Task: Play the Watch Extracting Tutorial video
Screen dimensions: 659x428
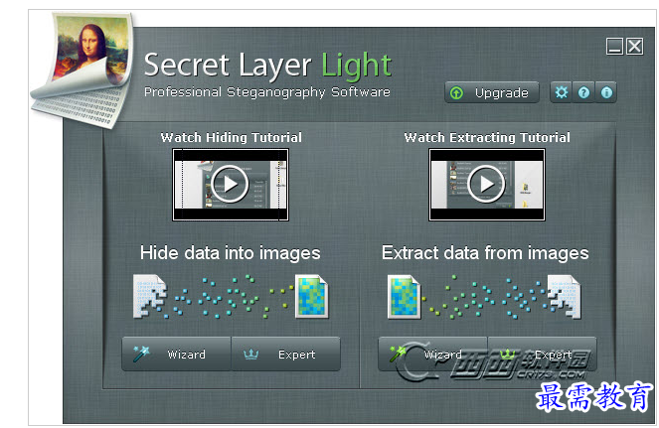Action: tap(487, 184)
